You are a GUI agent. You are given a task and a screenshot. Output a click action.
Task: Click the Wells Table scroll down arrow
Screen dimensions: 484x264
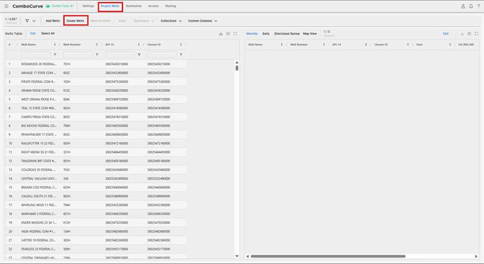237,256
